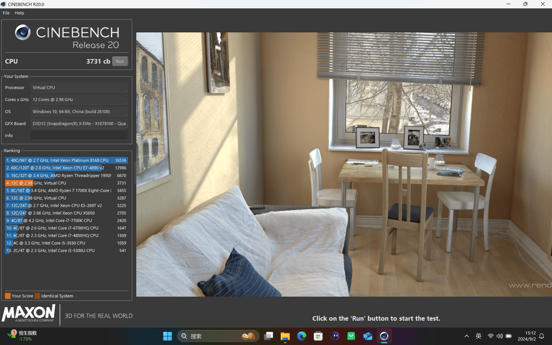
Task: Select the Xeon Platinum 8168 ranking entry
Action: [x=66, y=161]
